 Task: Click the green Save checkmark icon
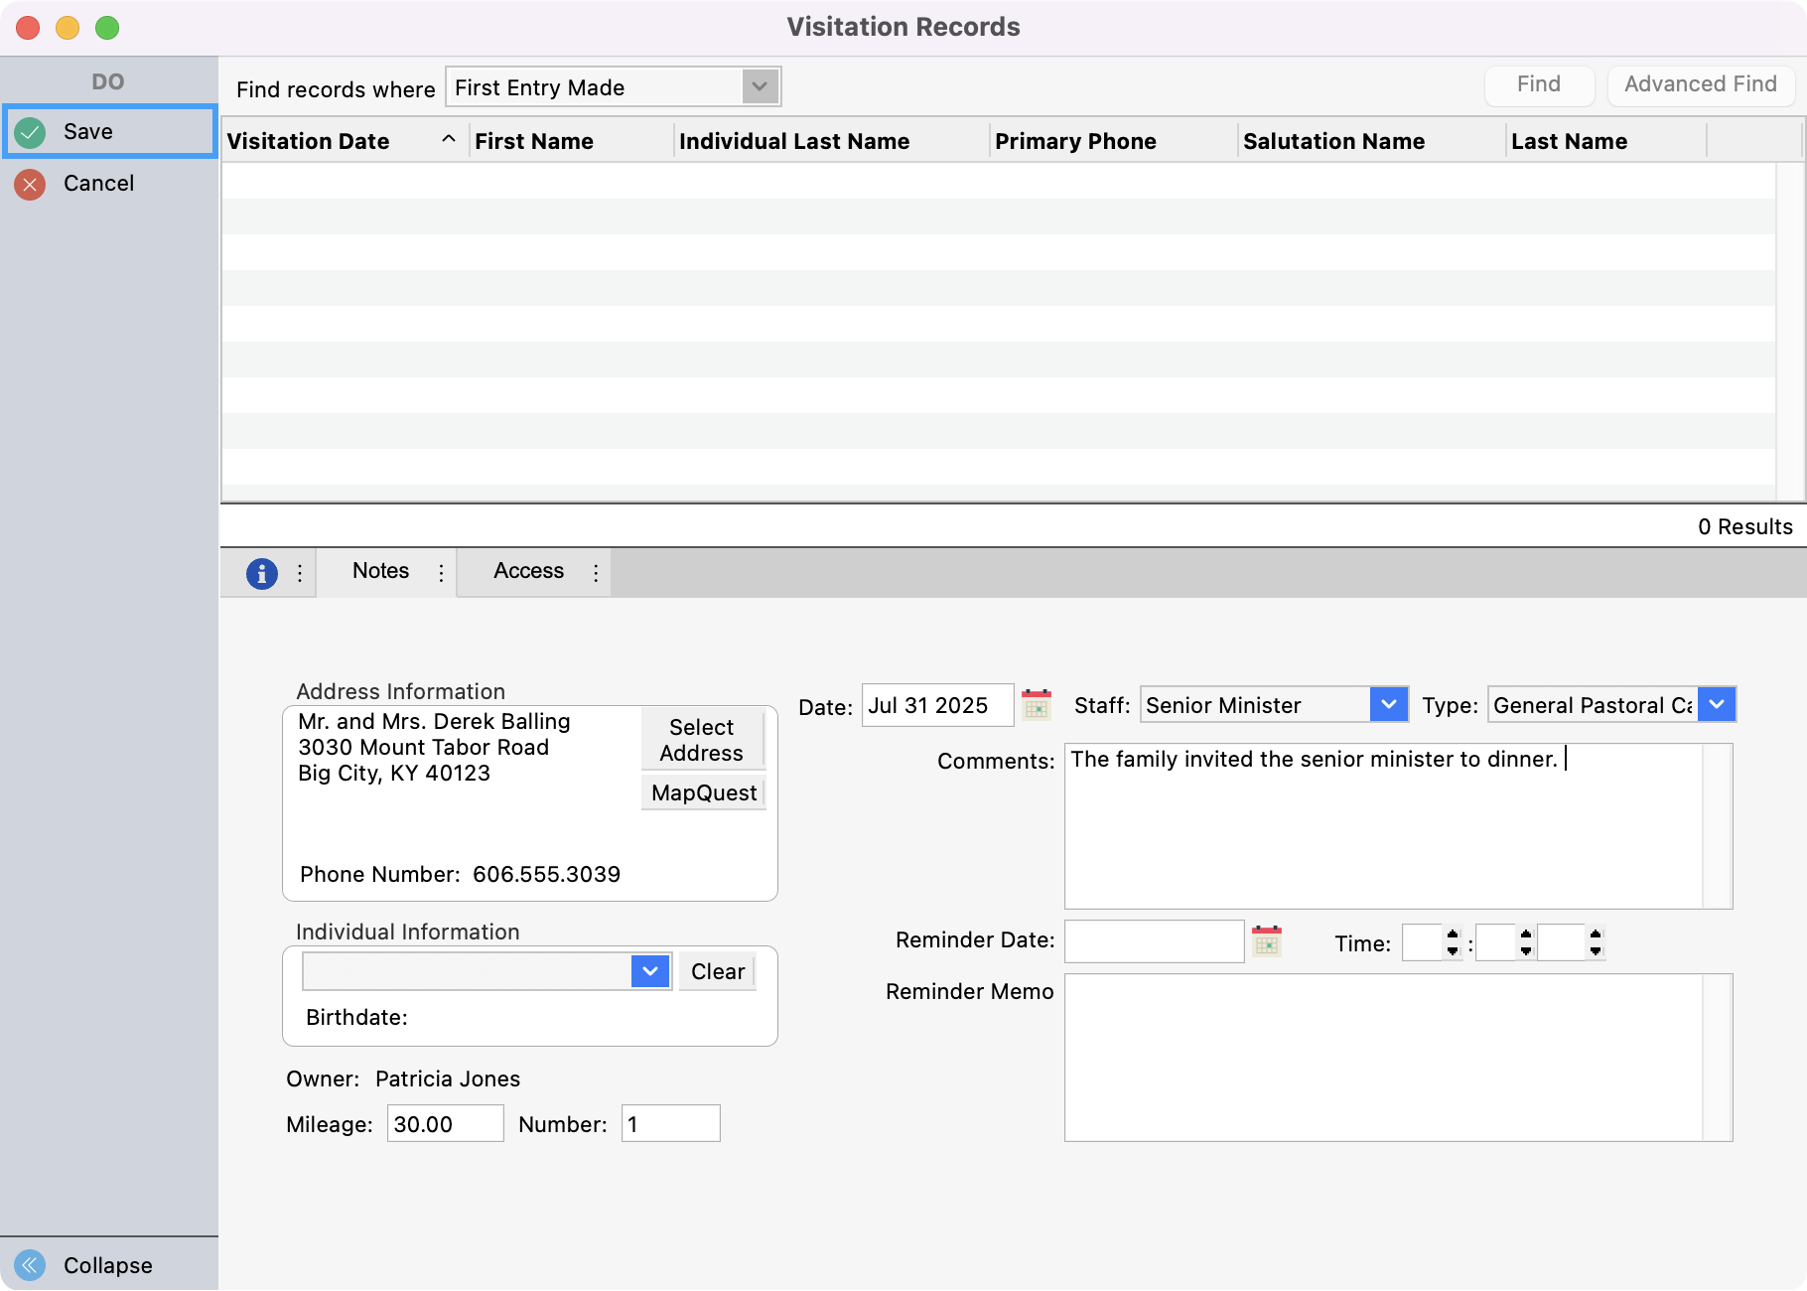30,130
